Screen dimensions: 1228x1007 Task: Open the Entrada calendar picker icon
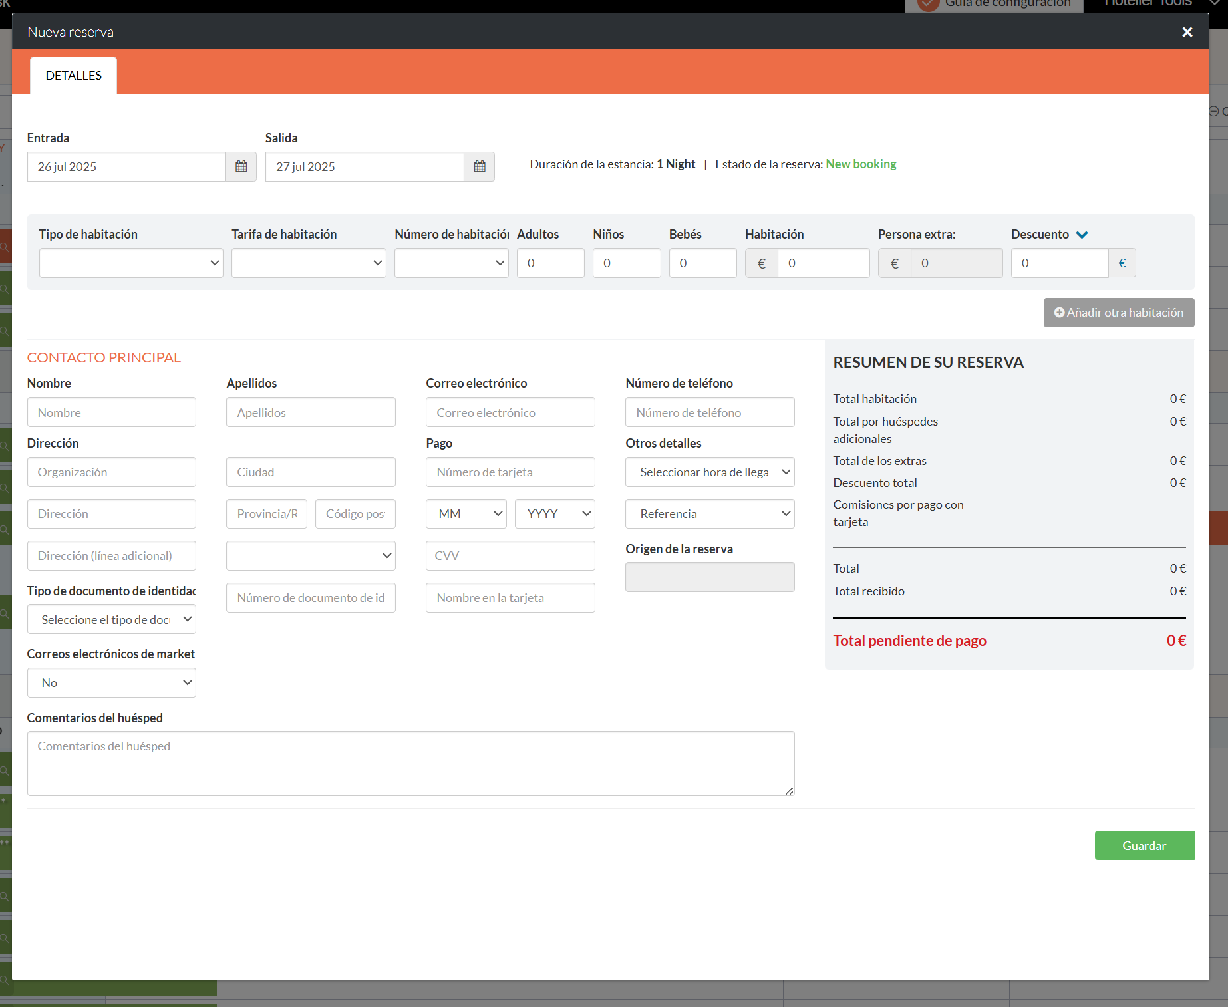point(241,166)
